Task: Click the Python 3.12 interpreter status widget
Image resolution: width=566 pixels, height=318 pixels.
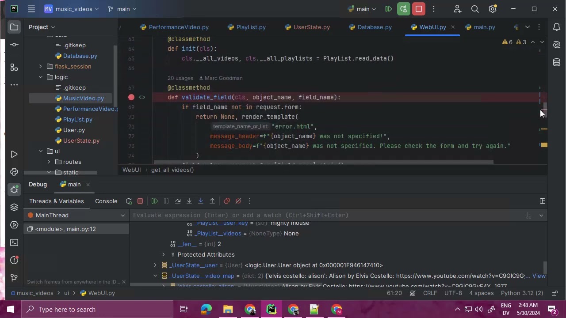Action: tap(522, 293)
